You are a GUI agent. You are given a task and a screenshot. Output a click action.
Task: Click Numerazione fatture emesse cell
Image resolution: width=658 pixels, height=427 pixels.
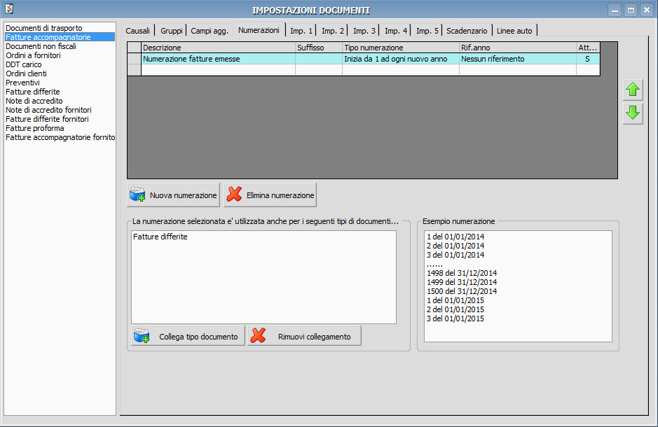point(218,59)
